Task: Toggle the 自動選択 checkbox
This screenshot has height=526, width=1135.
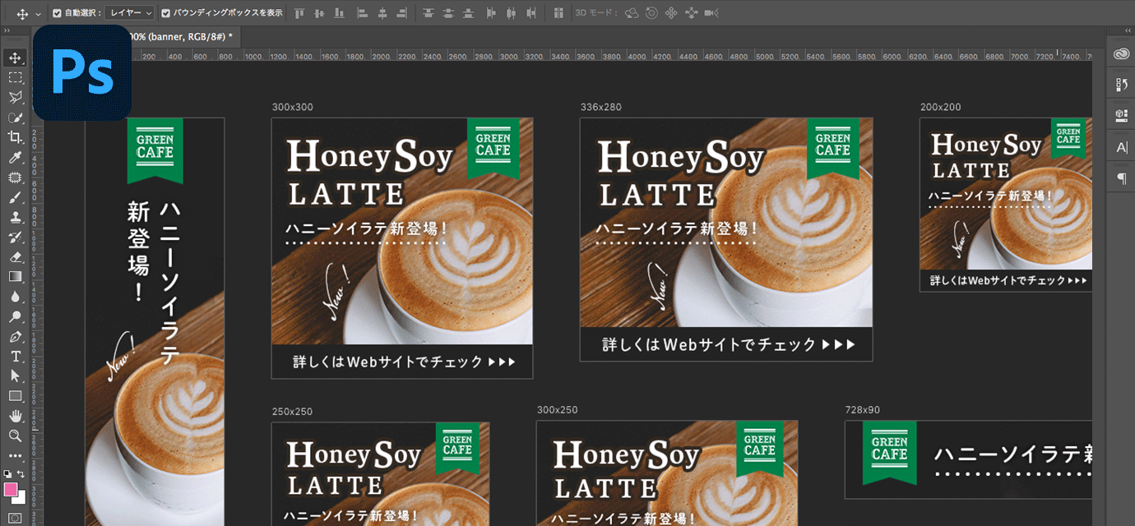Action: [57, 13]
